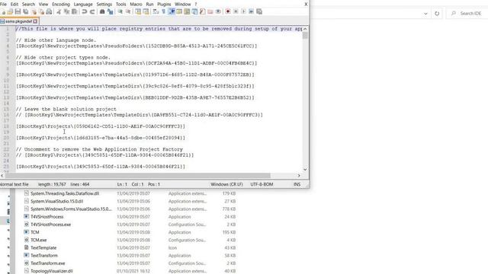Select the ssms.pkgundef document tab

pyautogui.click(x=18, y=21)
